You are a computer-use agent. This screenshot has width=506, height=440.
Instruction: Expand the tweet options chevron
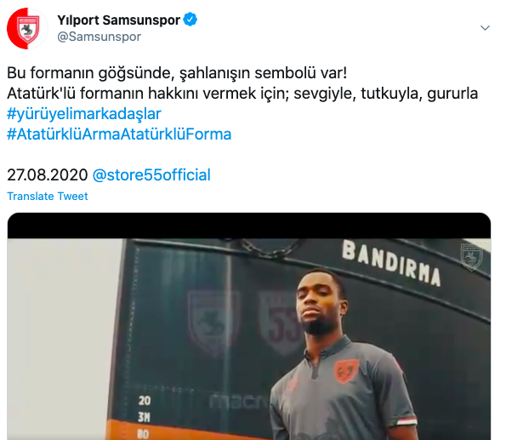(485, 28)
